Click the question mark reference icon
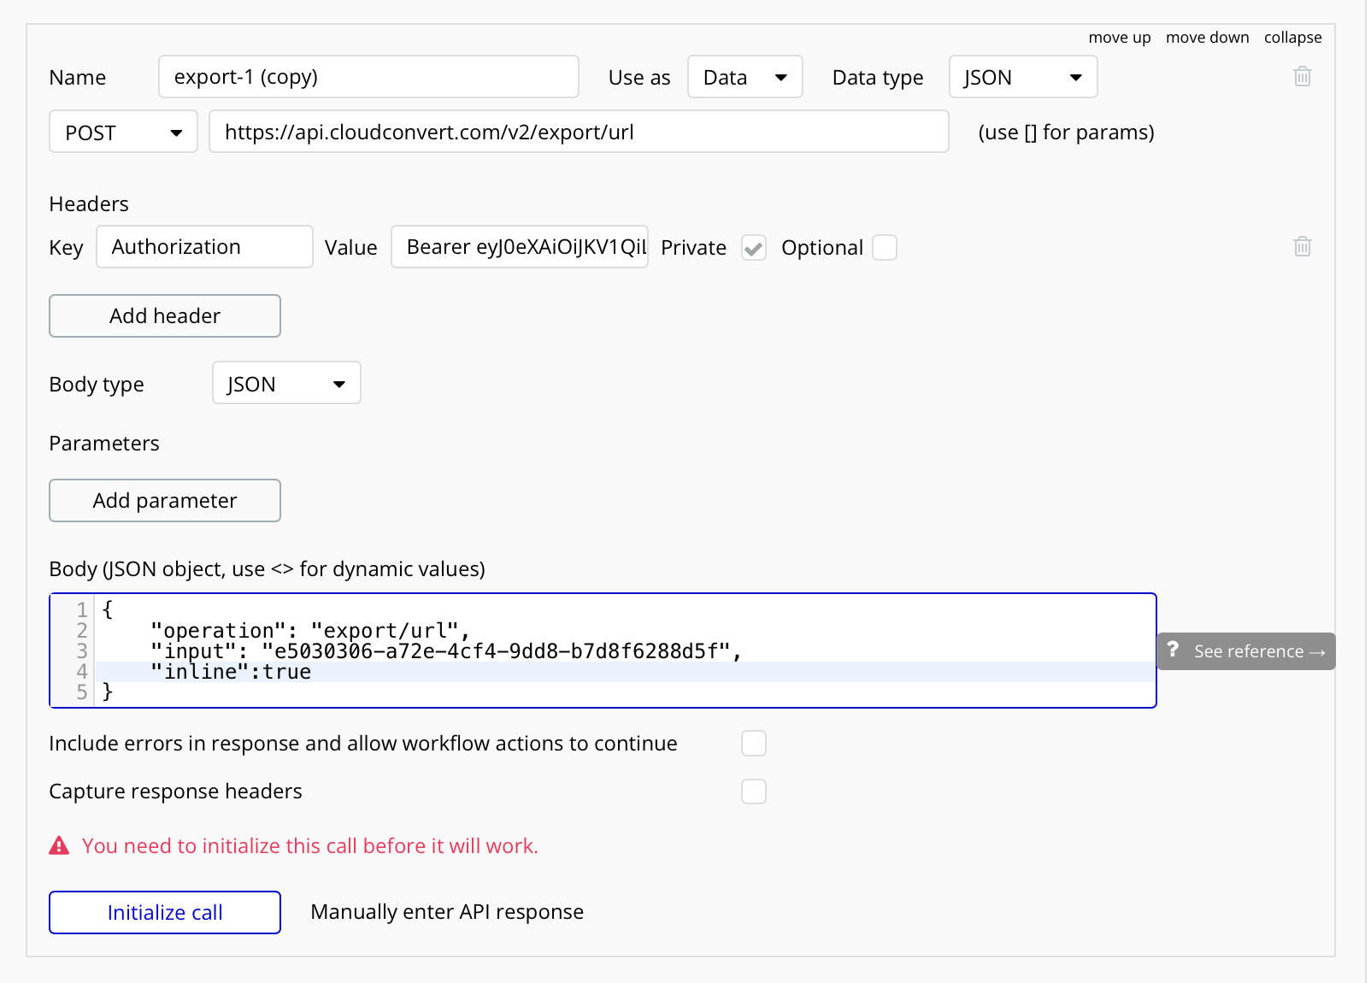This screenshot has width=1371, height=983. (1173, 650)
